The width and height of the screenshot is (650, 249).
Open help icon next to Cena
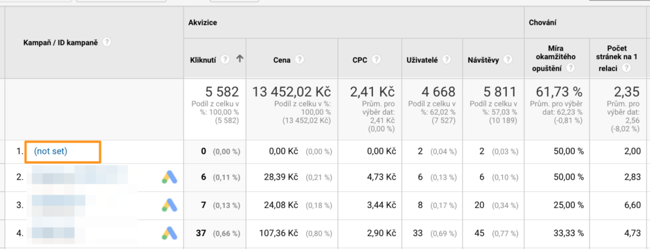click(x=300, y=60)
